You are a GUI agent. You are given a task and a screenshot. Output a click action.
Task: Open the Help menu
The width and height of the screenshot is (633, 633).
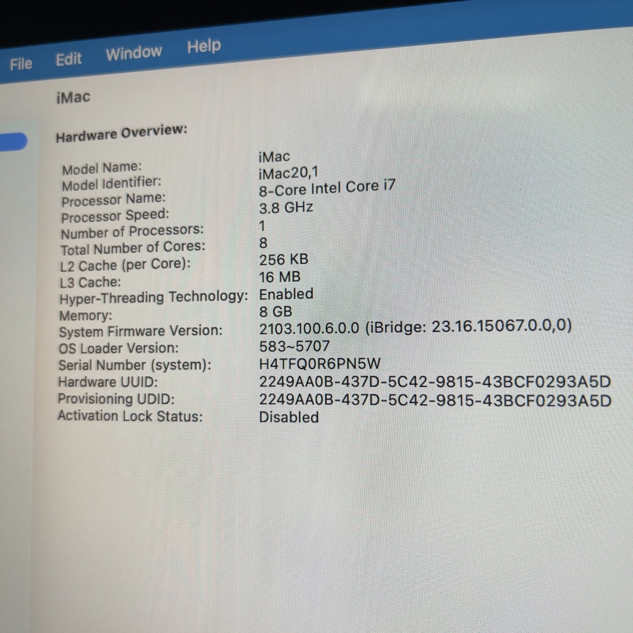point(204,46)
